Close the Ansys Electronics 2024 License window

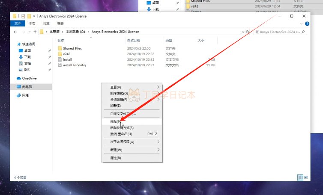click(x=304, y=16)
